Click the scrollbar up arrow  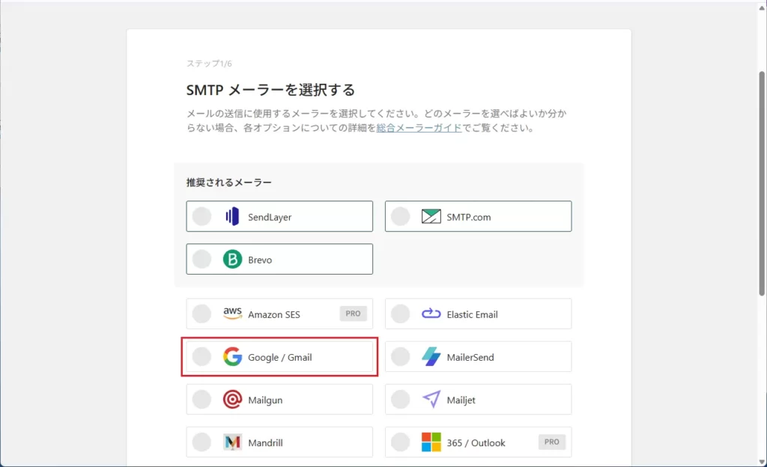pyautogui.click(x=762, y=7)
